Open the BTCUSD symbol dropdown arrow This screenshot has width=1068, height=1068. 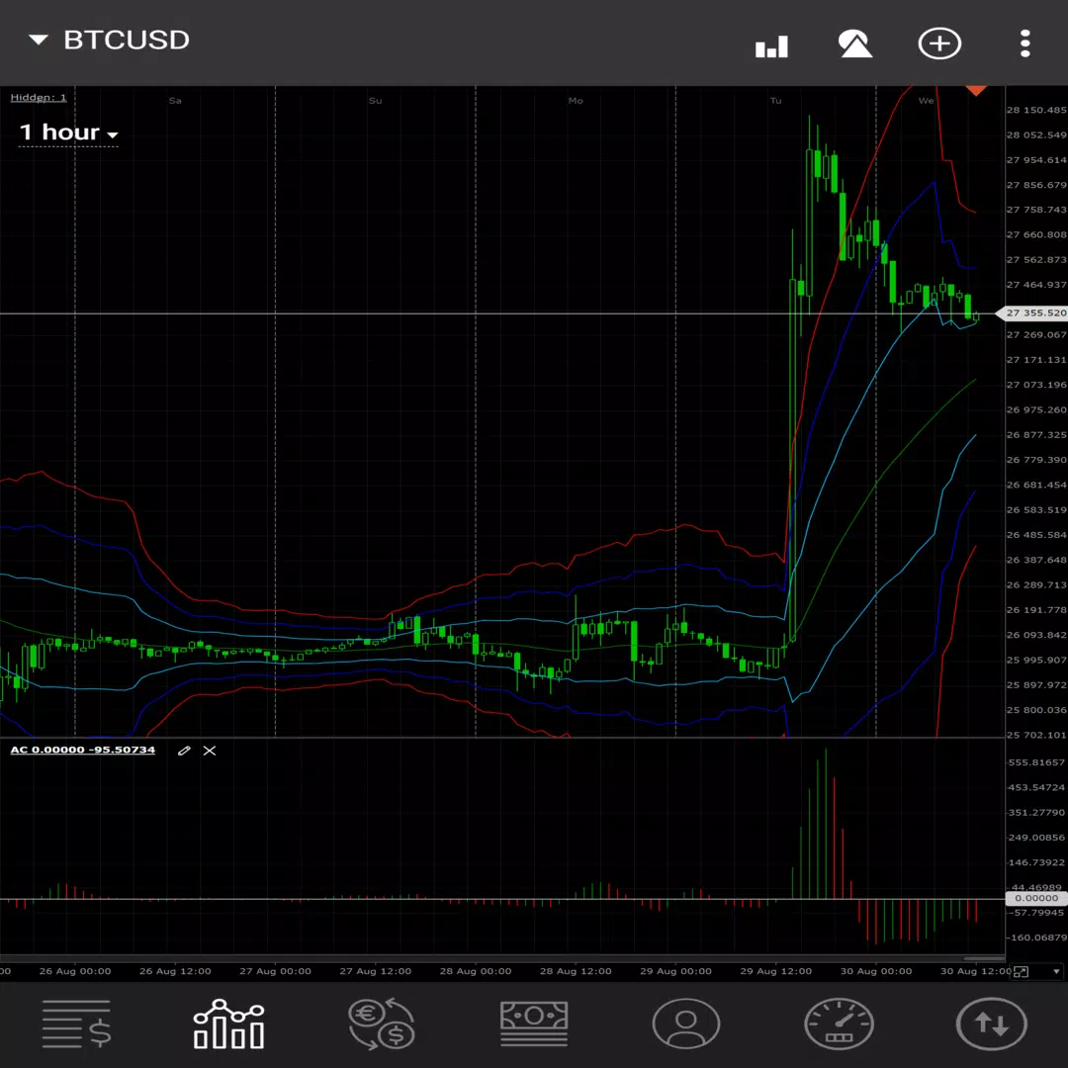click(39, 40)
